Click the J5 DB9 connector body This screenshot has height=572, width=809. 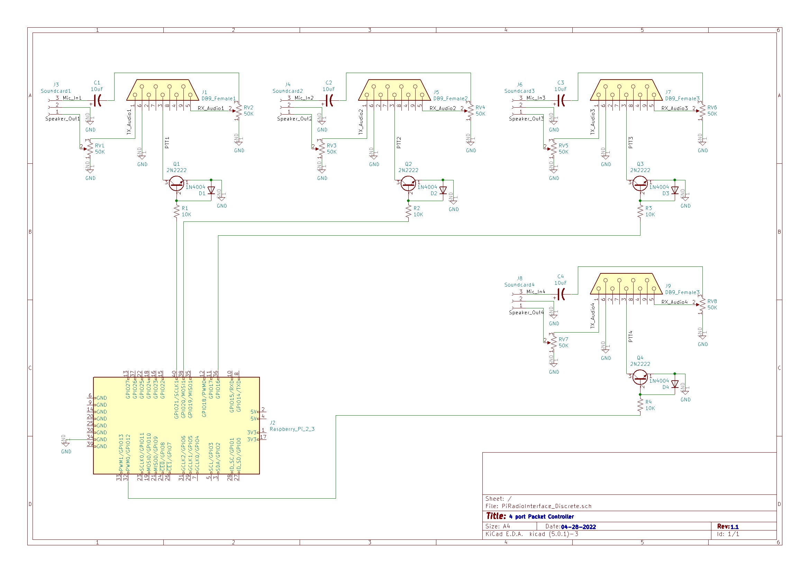click(x=394, y=90)
